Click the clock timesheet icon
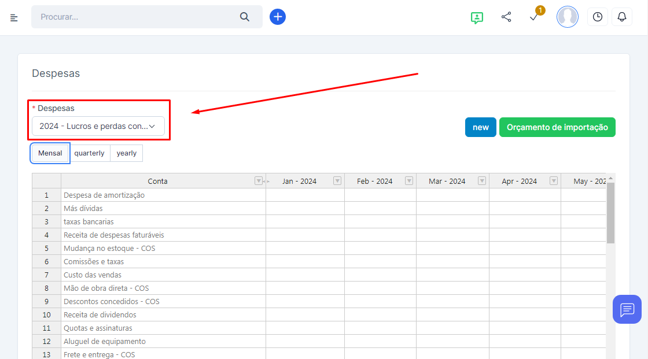The height and width of the screenshot is (359, 648). (x=597, y=17)
